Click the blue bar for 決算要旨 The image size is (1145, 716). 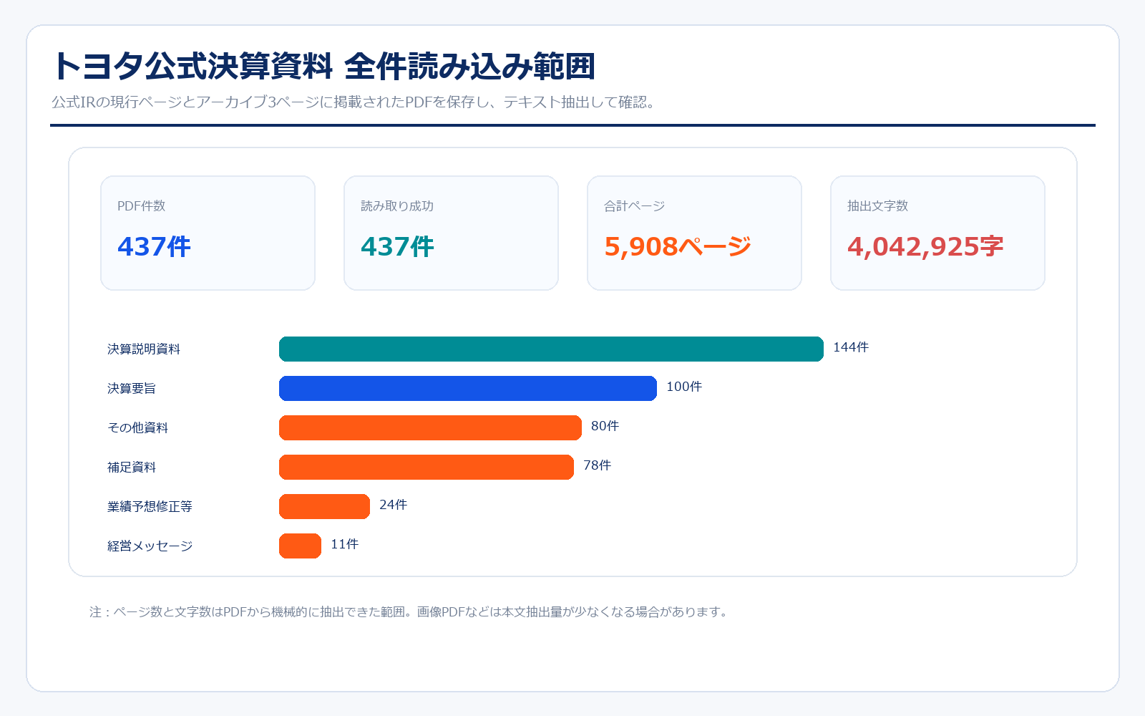click(x=468, y=388)
